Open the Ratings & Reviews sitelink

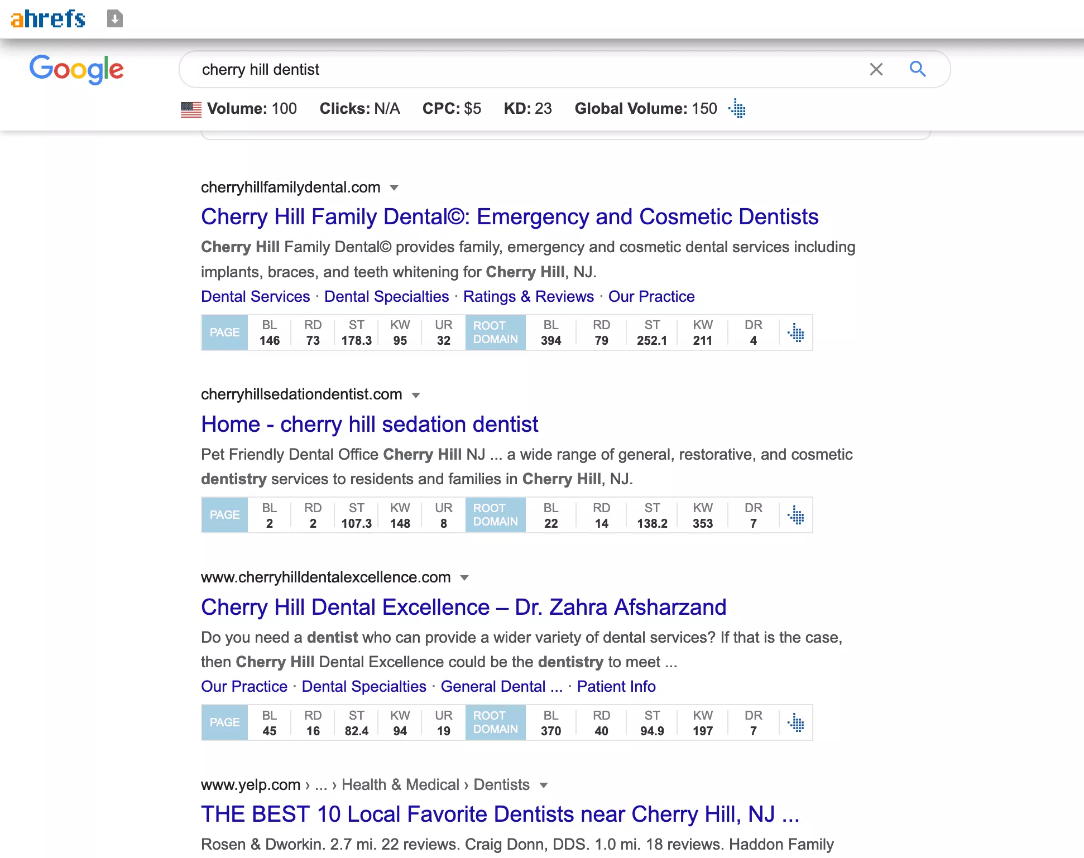528,296
